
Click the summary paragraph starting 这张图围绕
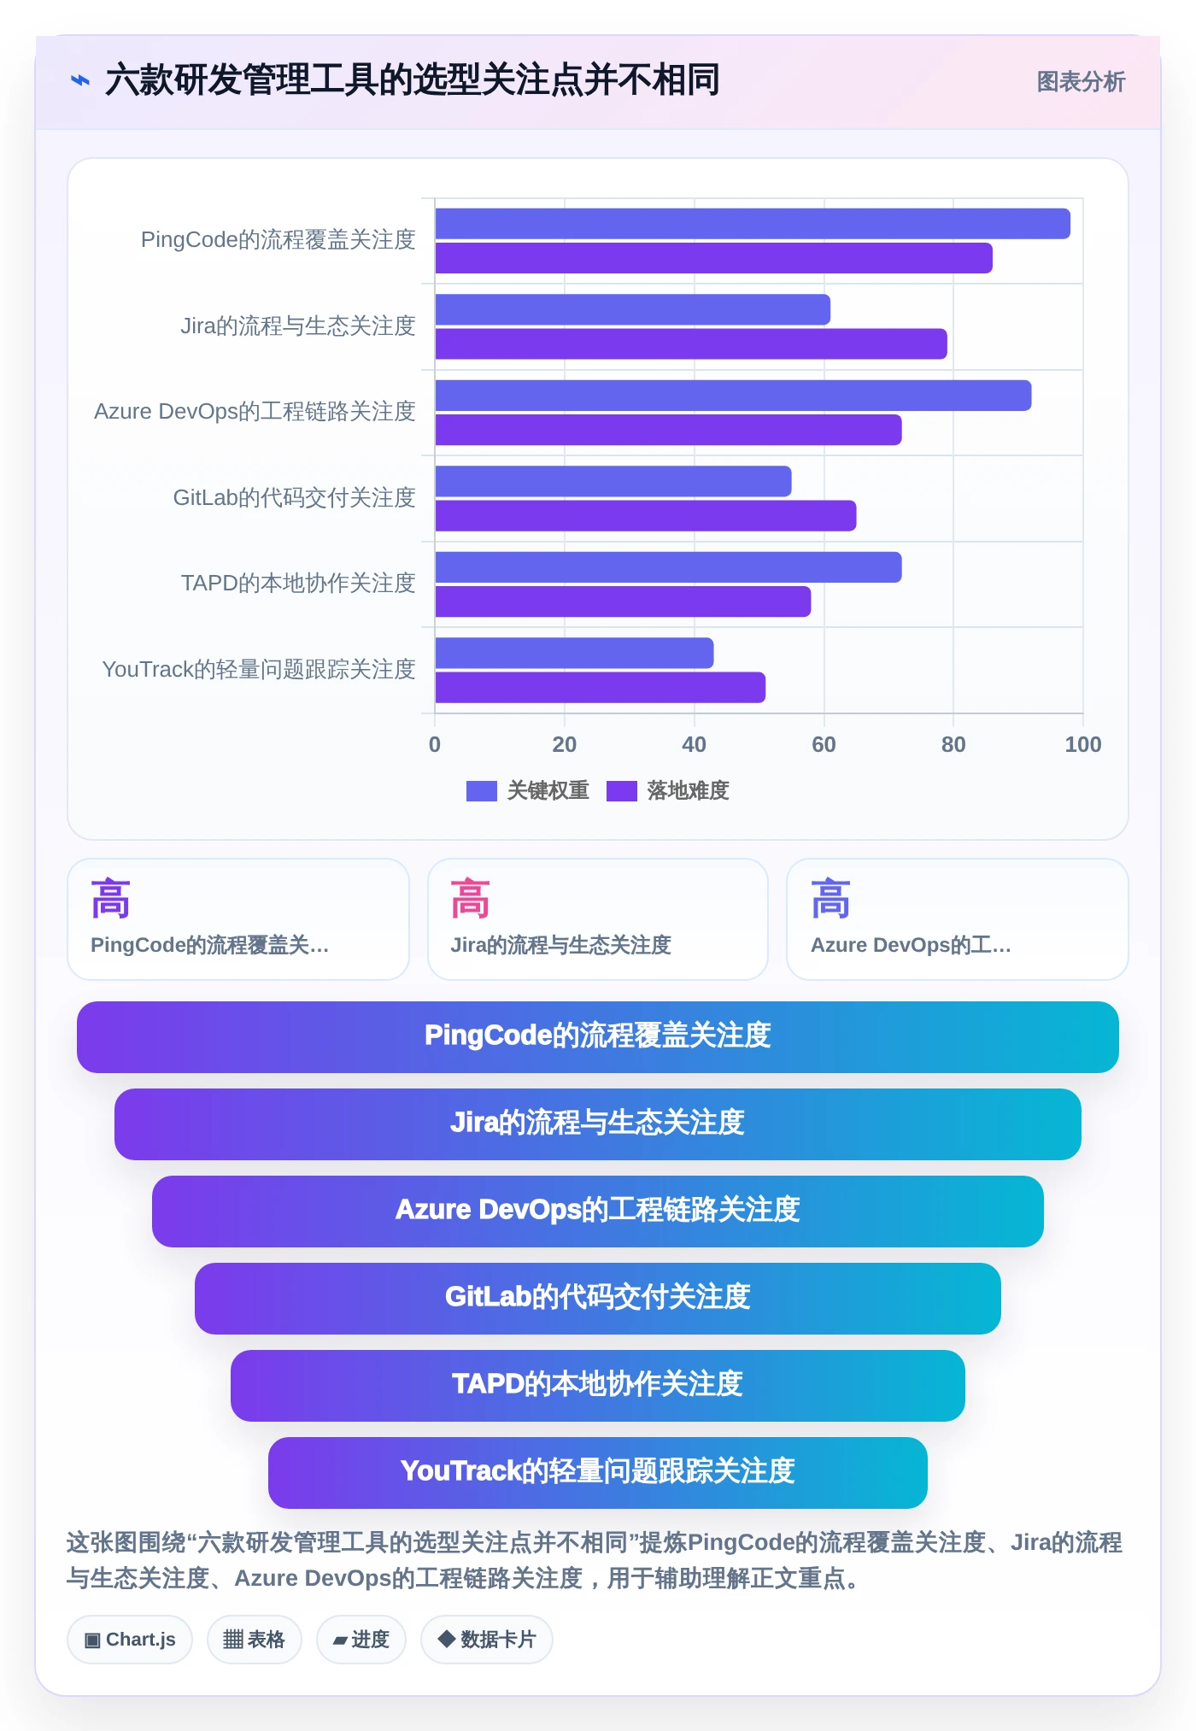595,1560
